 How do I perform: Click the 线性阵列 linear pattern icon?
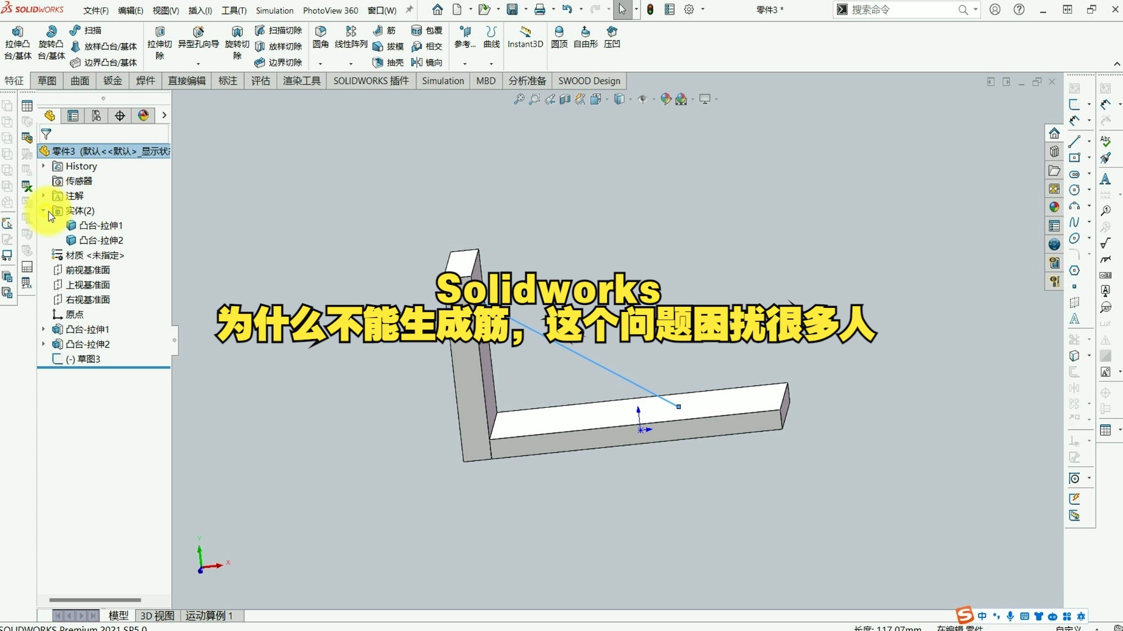(351, 37)
